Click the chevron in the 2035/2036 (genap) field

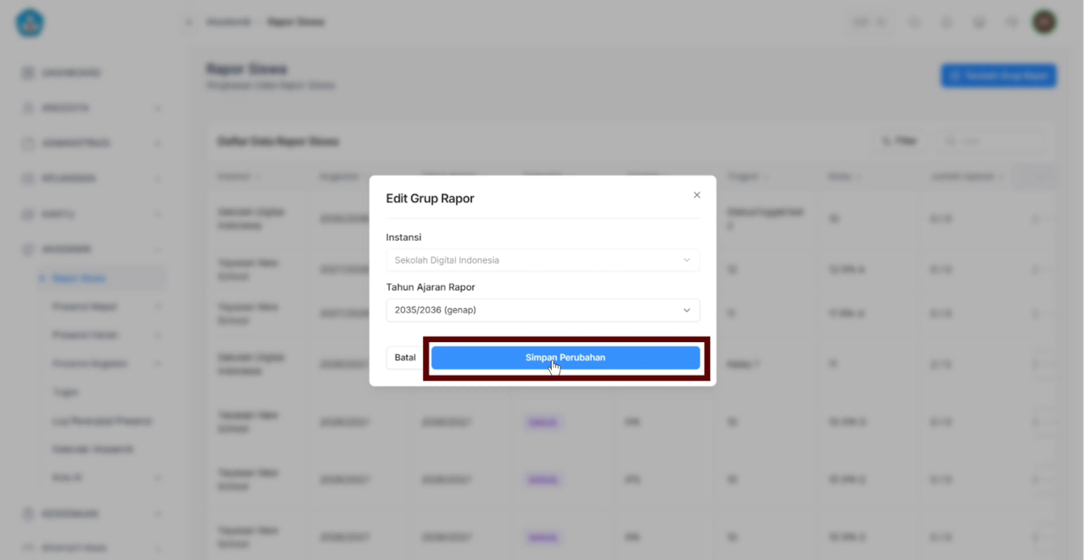tap(686, 310)
